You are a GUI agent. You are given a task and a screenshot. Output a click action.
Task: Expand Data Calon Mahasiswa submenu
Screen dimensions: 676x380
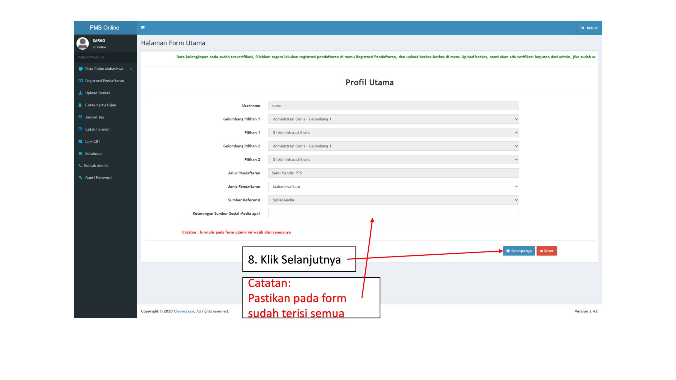coord(105,69)
